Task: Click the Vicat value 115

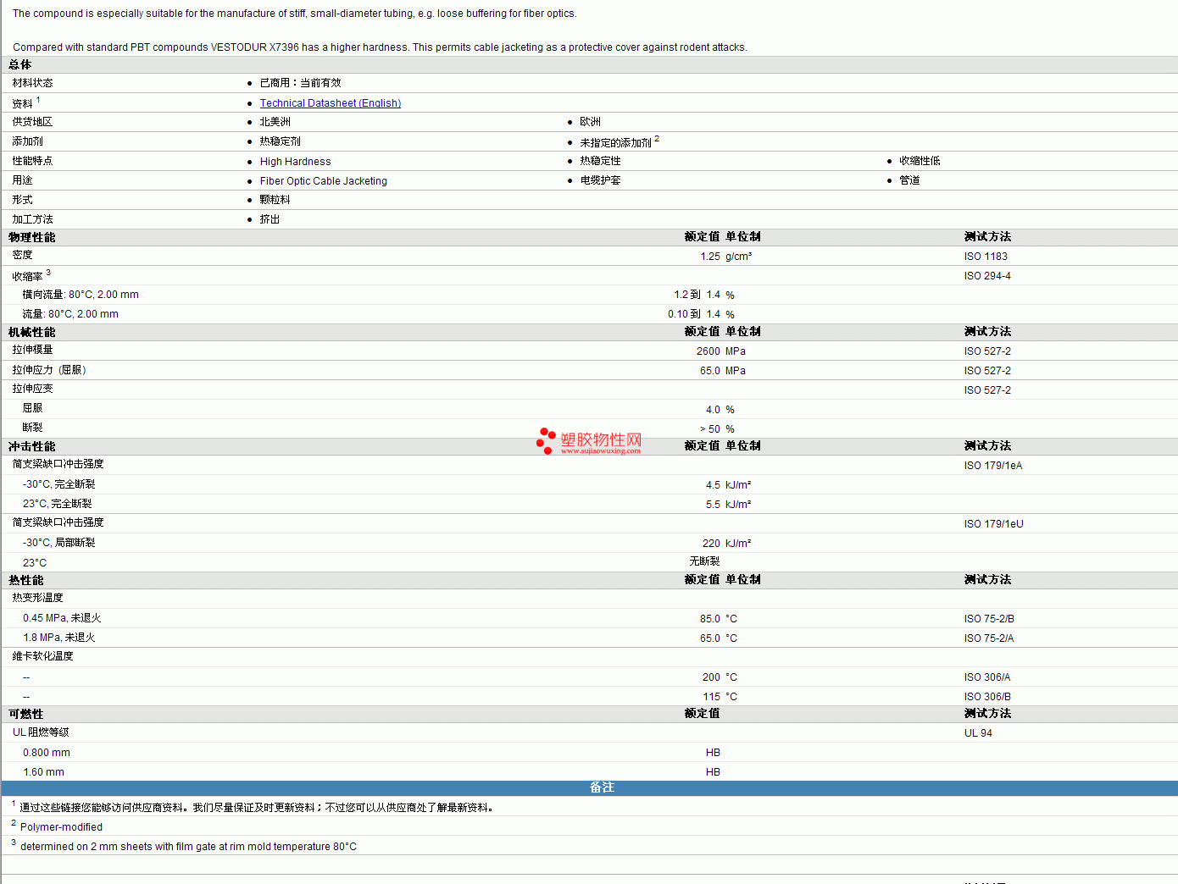Action: point(712,697)
